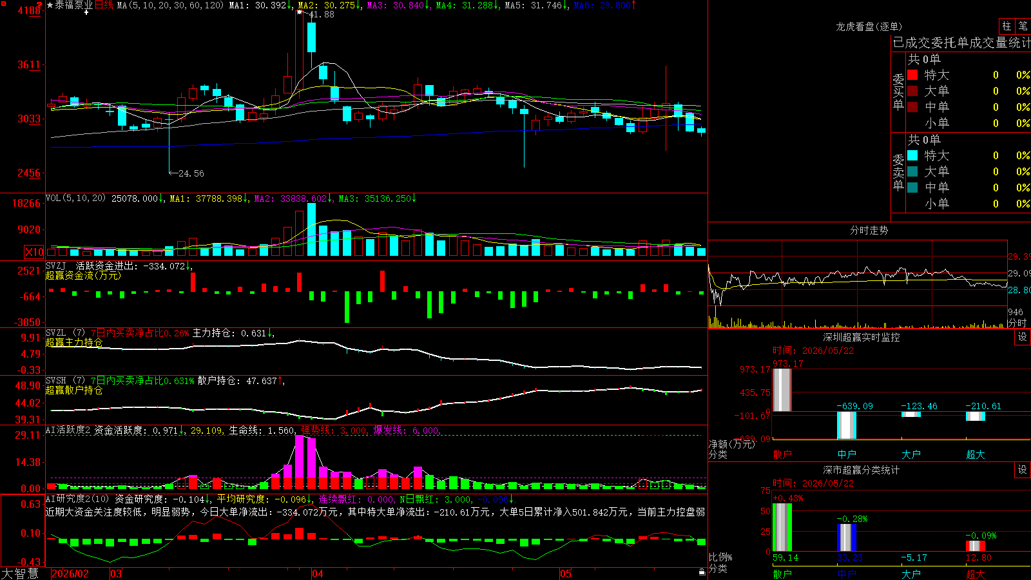Click the 时间: 2026/05/22 label in 深圳超赢实时监控
1031x580 pixels.
tap(813, 351)
